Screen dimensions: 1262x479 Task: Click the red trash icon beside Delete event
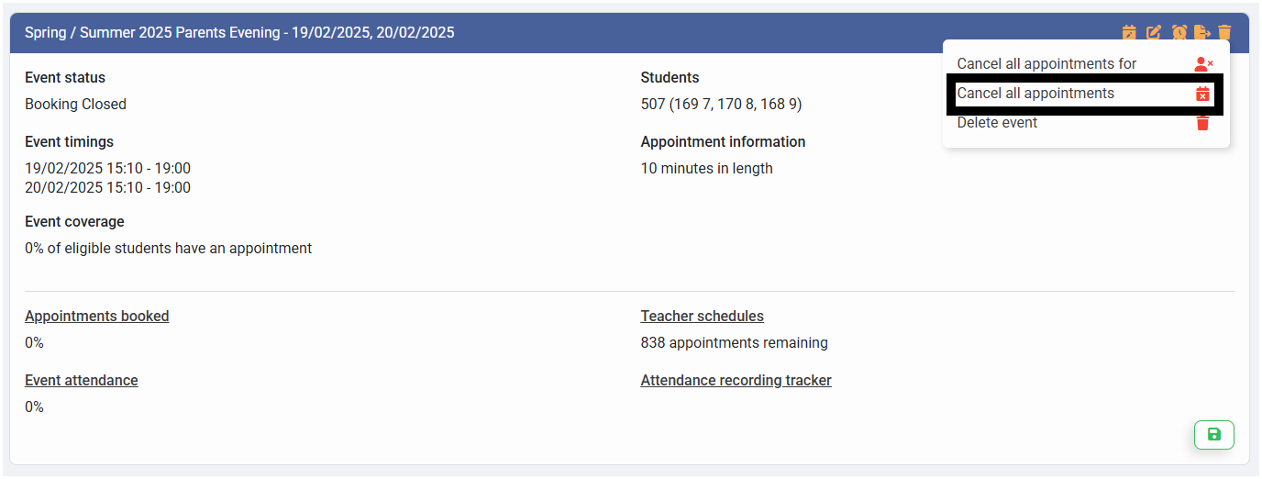(1202, 123)
